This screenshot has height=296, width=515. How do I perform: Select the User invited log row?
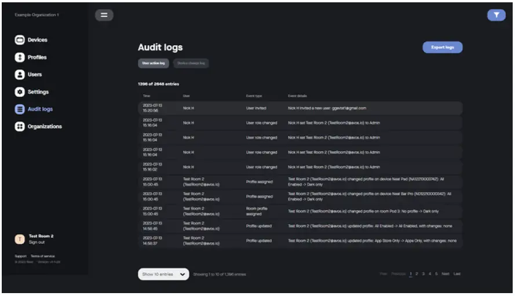pos(299,108)
